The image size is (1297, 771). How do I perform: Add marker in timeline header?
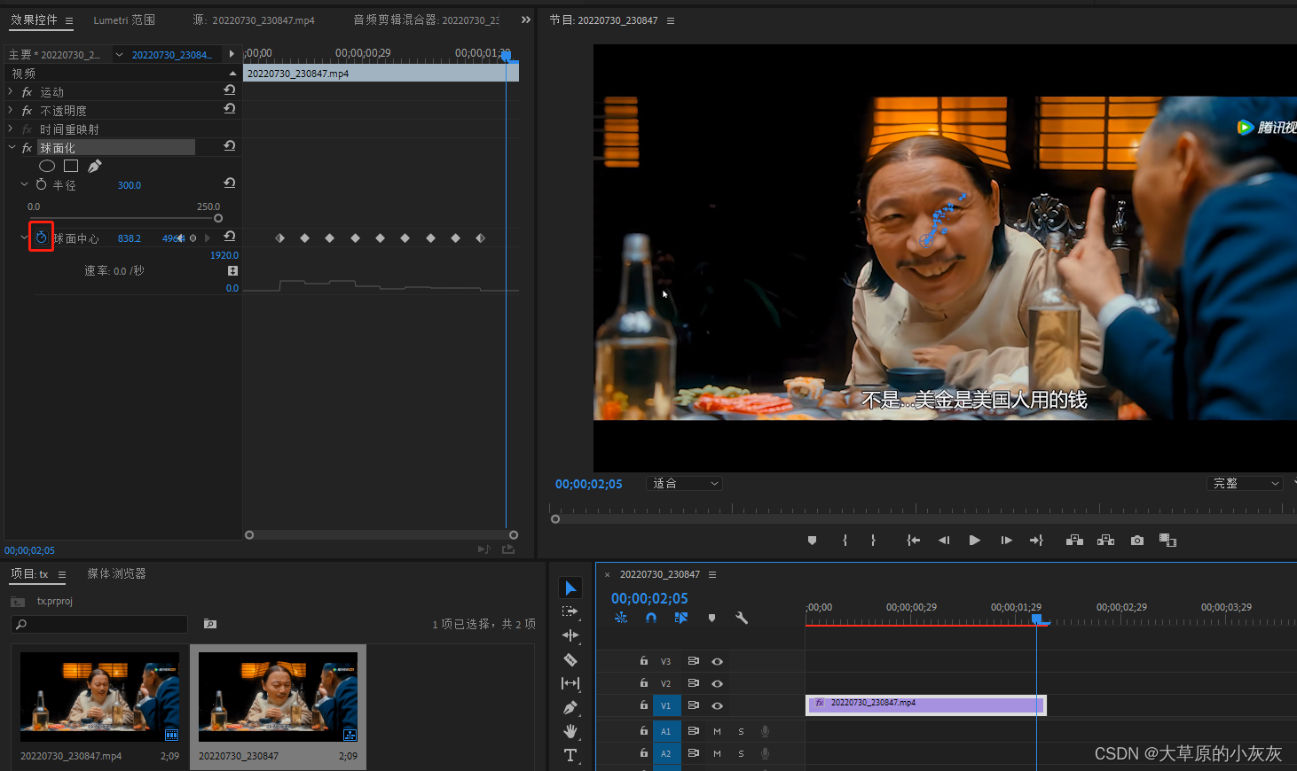[711, 618]
